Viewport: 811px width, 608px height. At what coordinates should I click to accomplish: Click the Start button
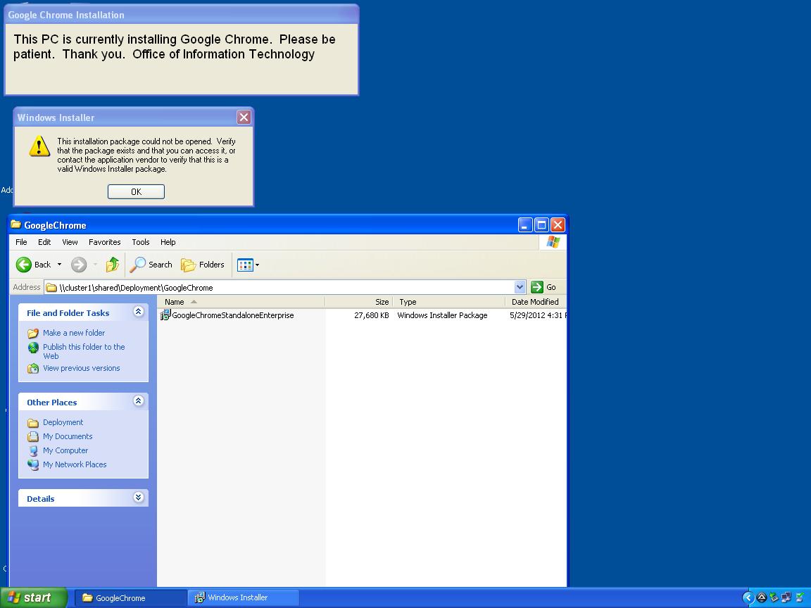[34, 597]
